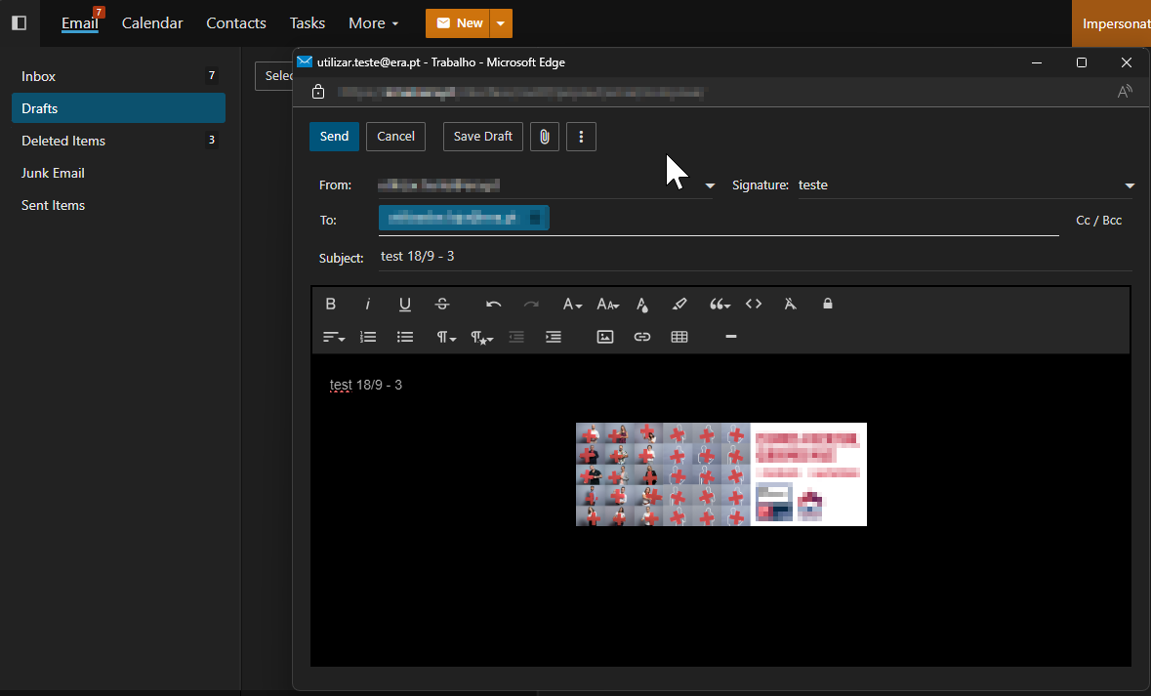The width and height of the screenshot is (1151, 696).
Task: Expand the New button dropdown arrow
Action: (501, 23)
